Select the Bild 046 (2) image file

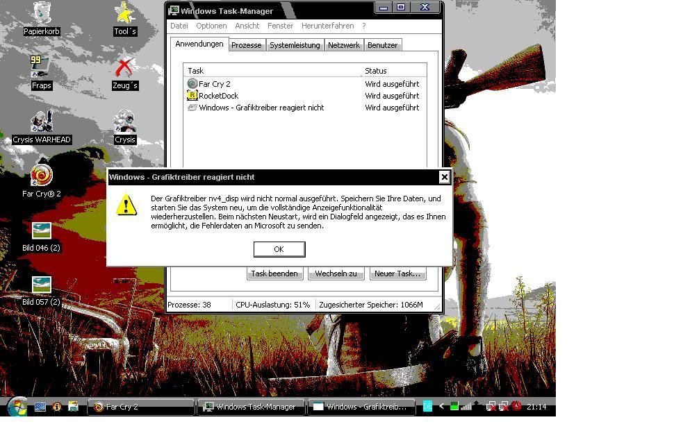(x=42, y=237)
